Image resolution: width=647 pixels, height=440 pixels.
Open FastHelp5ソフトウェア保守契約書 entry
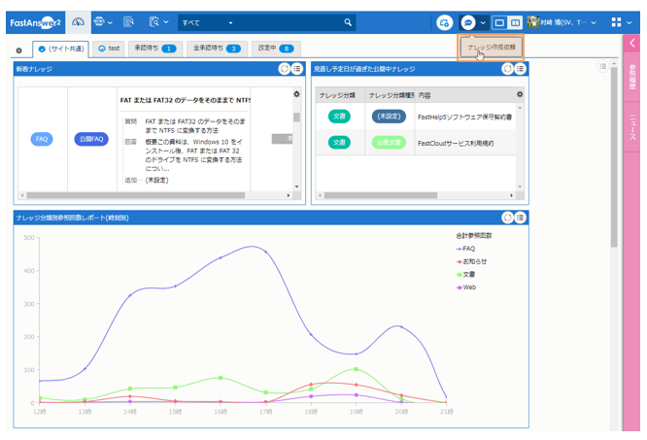click(463, 116)
